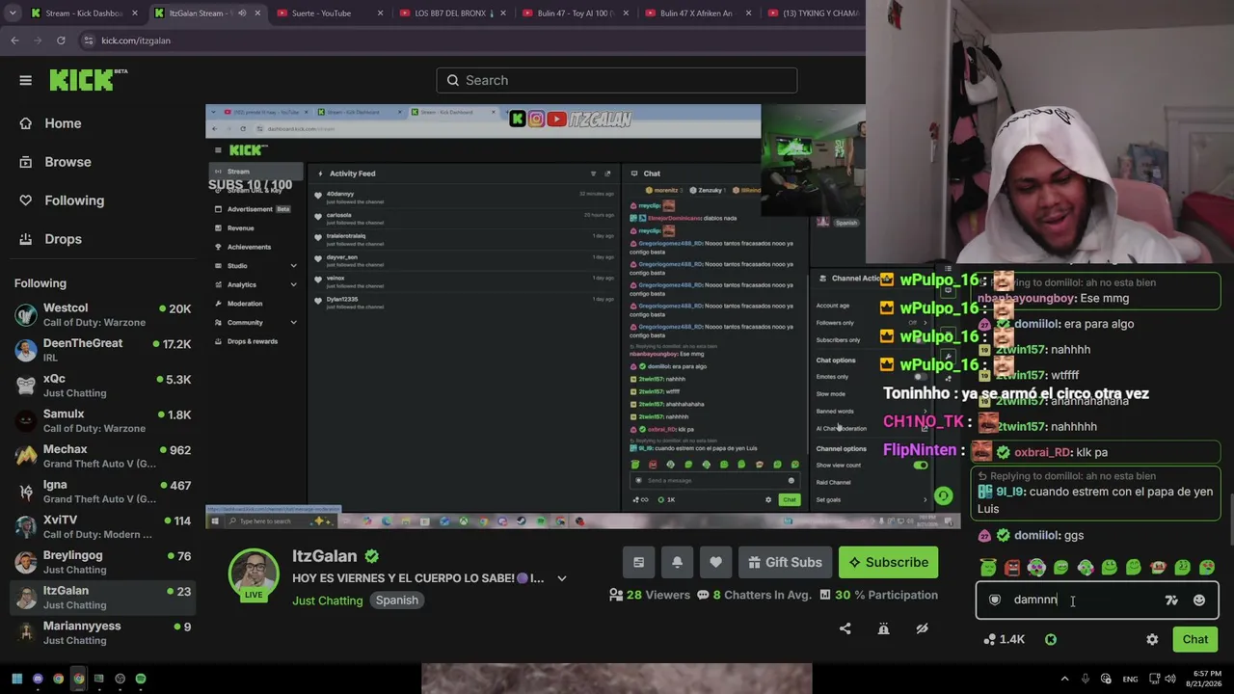Open Westcol channel in Following list
Screen dimensions: 1234x694
(102, 314)
